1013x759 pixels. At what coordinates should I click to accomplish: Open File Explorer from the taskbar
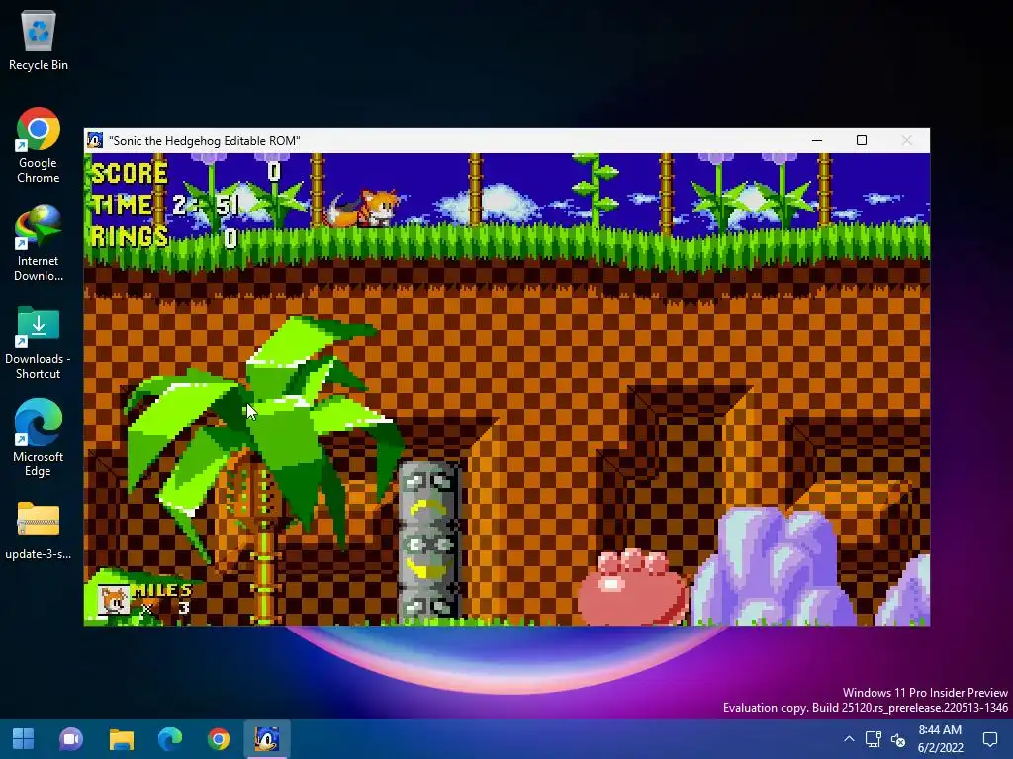coord(121,739)
